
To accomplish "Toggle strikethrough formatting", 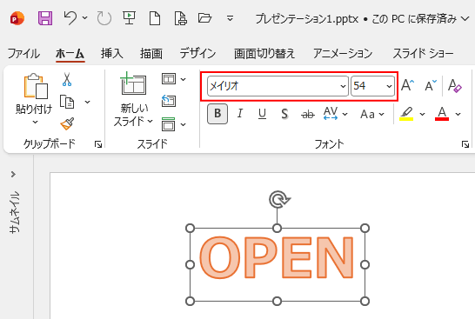I will [x=308, y=115].
